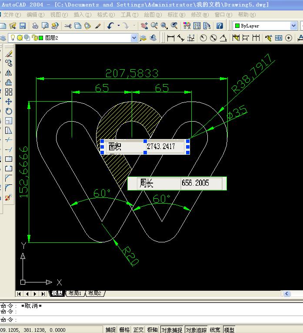Toggle 捕捉 snap mode in the status bar
The height and width of the screenshot is (333, 303).
[110, 330]
